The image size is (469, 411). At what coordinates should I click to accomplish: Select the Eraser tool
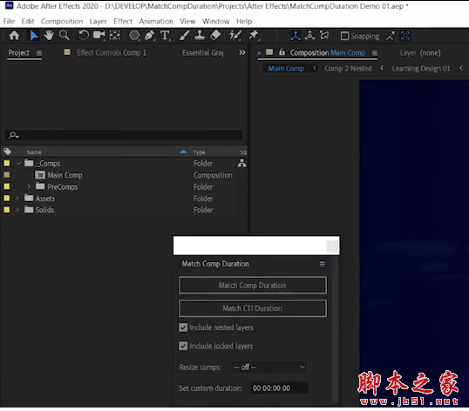pyautogui.click(x=215, y=36)
